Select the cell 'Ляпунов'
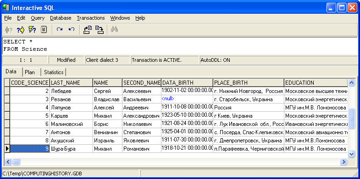This screenshot has width=360, height=179. [72, 108]
